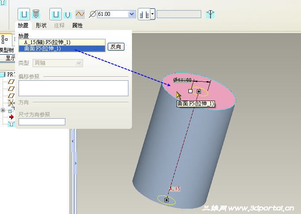Viewport: 301px width, 214px height.
Task: Choose the predefined rectangle hole profile
Action: (56, 14)
